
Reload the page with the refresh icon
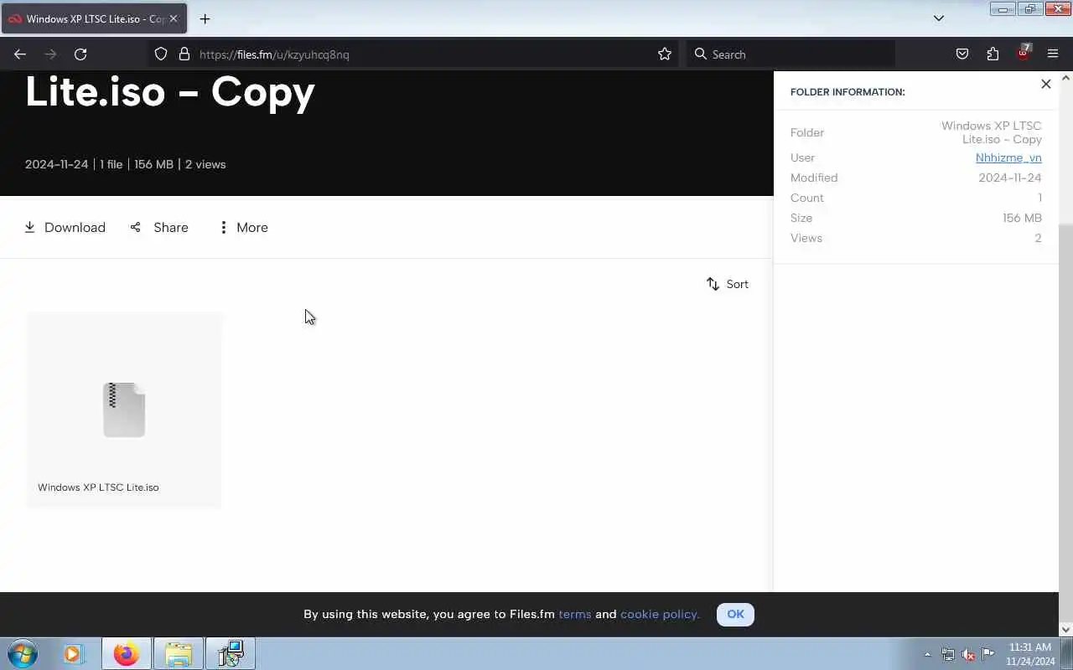[x=80, y=54]
